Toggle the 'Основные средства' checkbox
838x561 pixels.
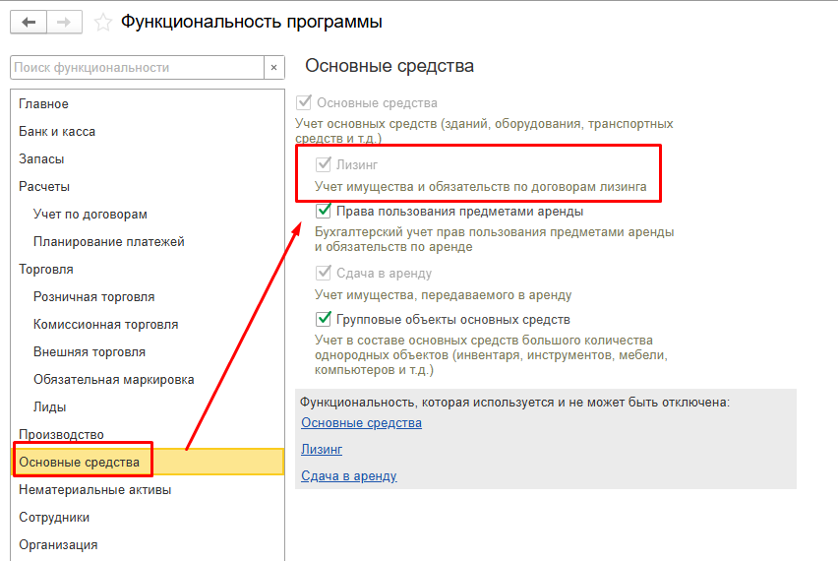coord(304,102)
